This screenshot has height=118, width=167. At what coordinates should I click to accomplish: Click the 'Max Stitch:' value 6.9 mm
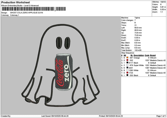pyautogui.click(x=137, y=43)
